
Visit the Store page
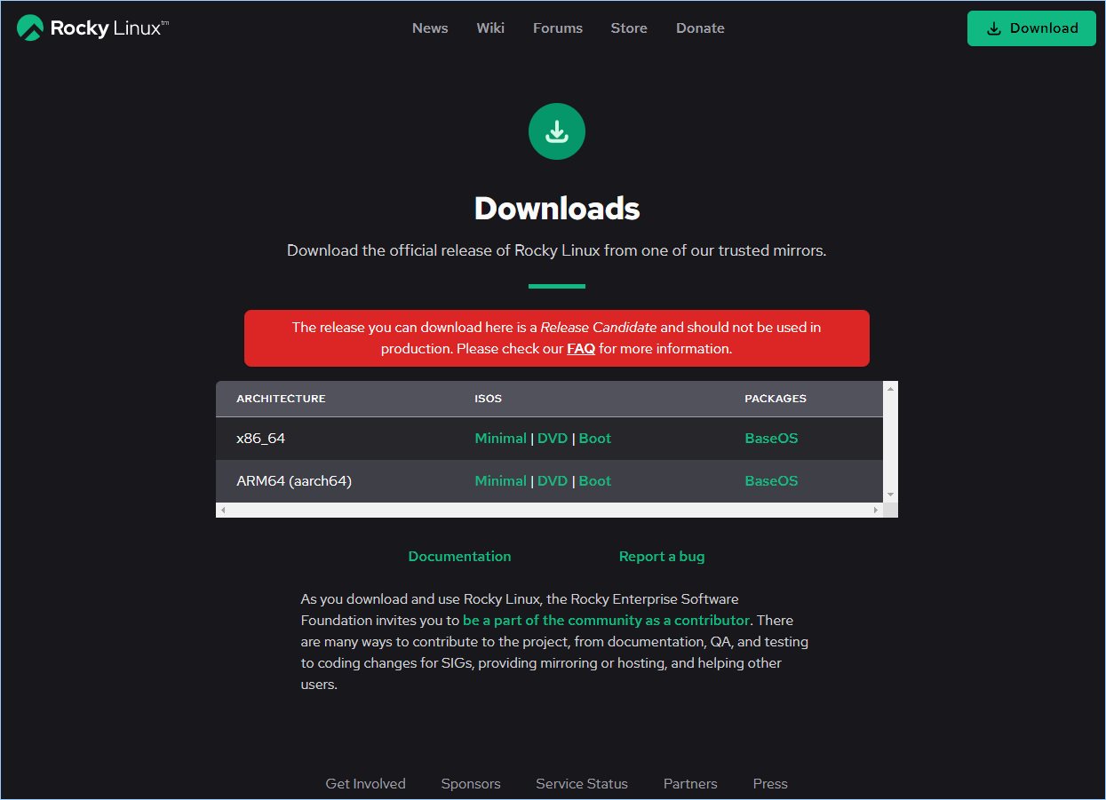[629, 28]
